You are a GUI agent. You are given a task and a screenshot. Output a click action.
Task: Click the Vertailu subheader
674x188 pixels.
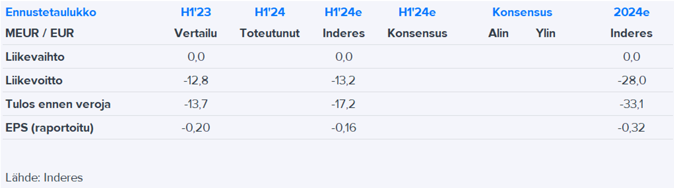point(195,33)
